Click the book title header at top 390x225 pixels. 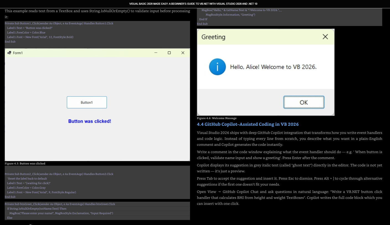tap(193, 4)
